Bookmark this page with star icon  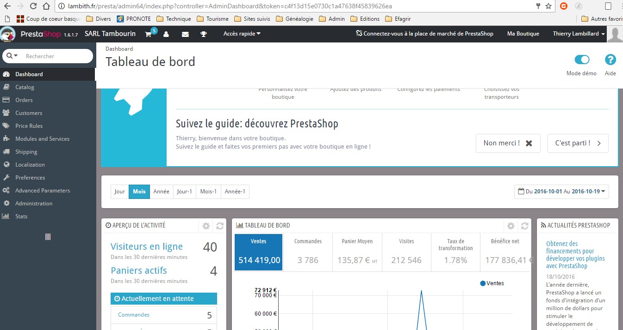coord(548,6)
